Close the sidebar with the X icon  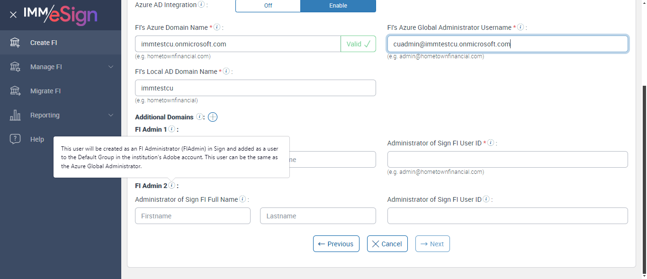coord(13,15)
